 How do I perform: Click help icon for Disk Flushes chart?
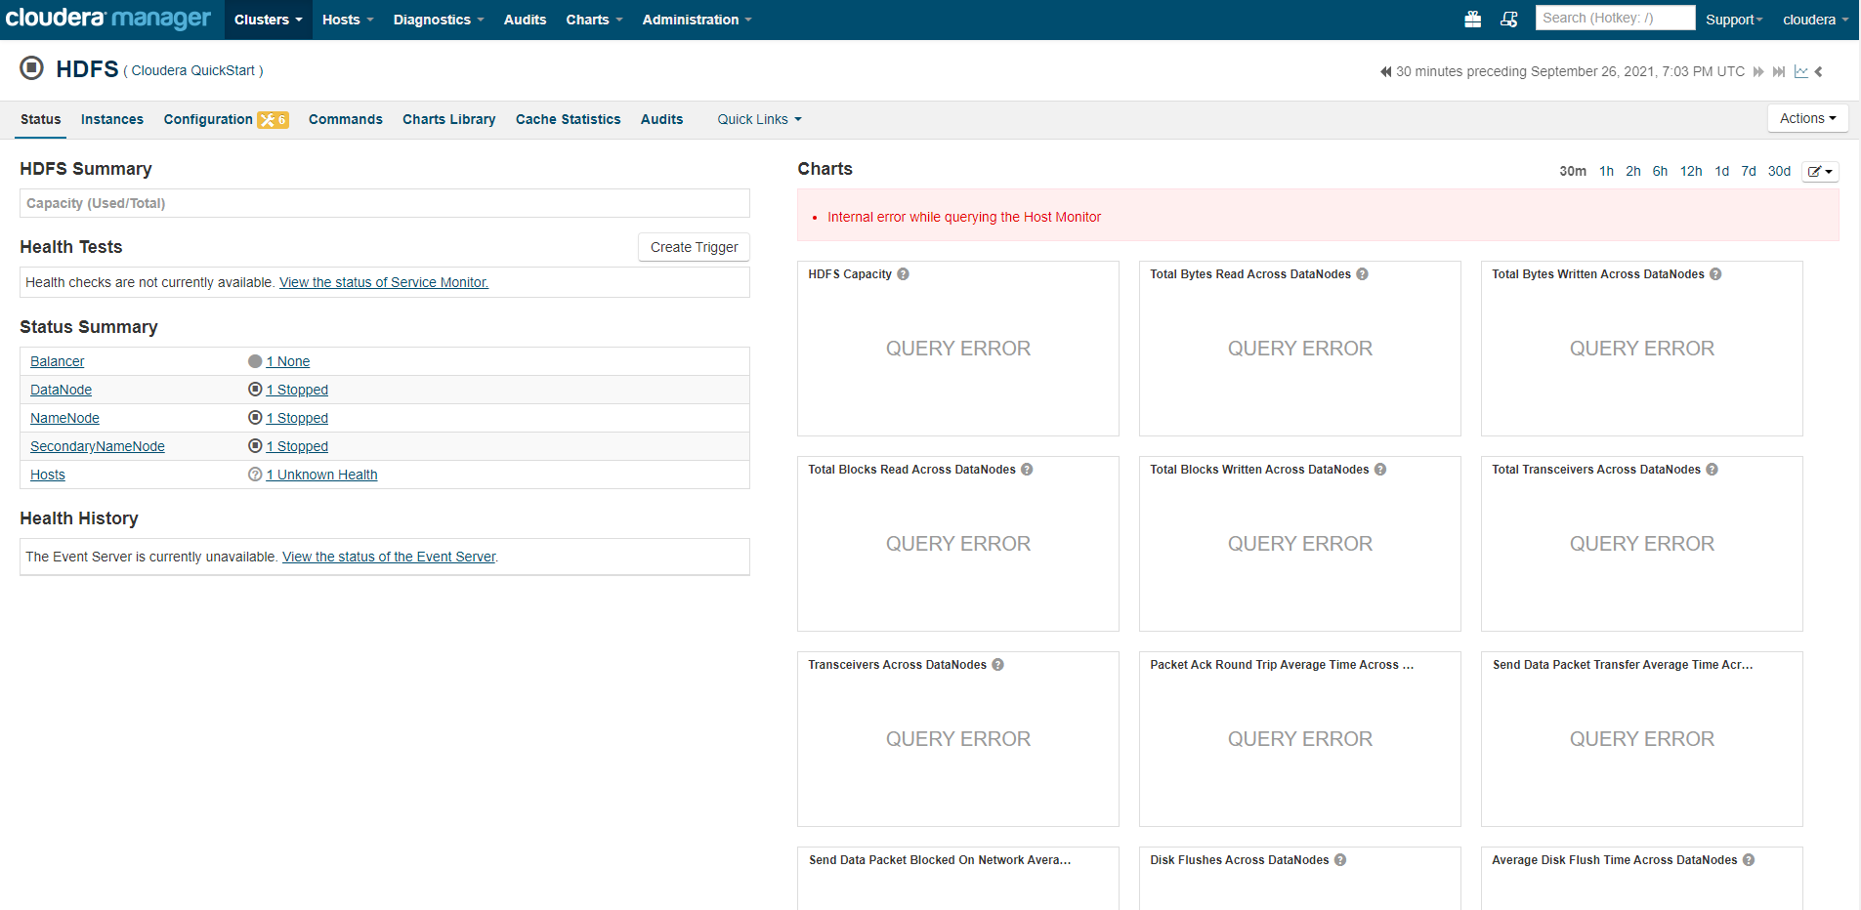(x=1340, y=860)
